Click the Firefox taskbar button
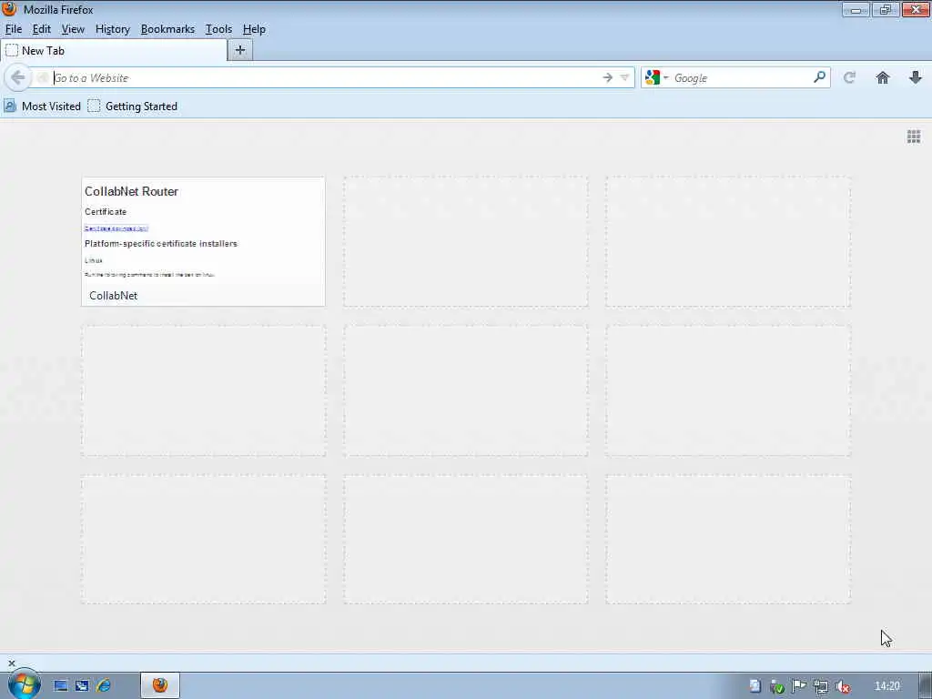 point(160,686)
